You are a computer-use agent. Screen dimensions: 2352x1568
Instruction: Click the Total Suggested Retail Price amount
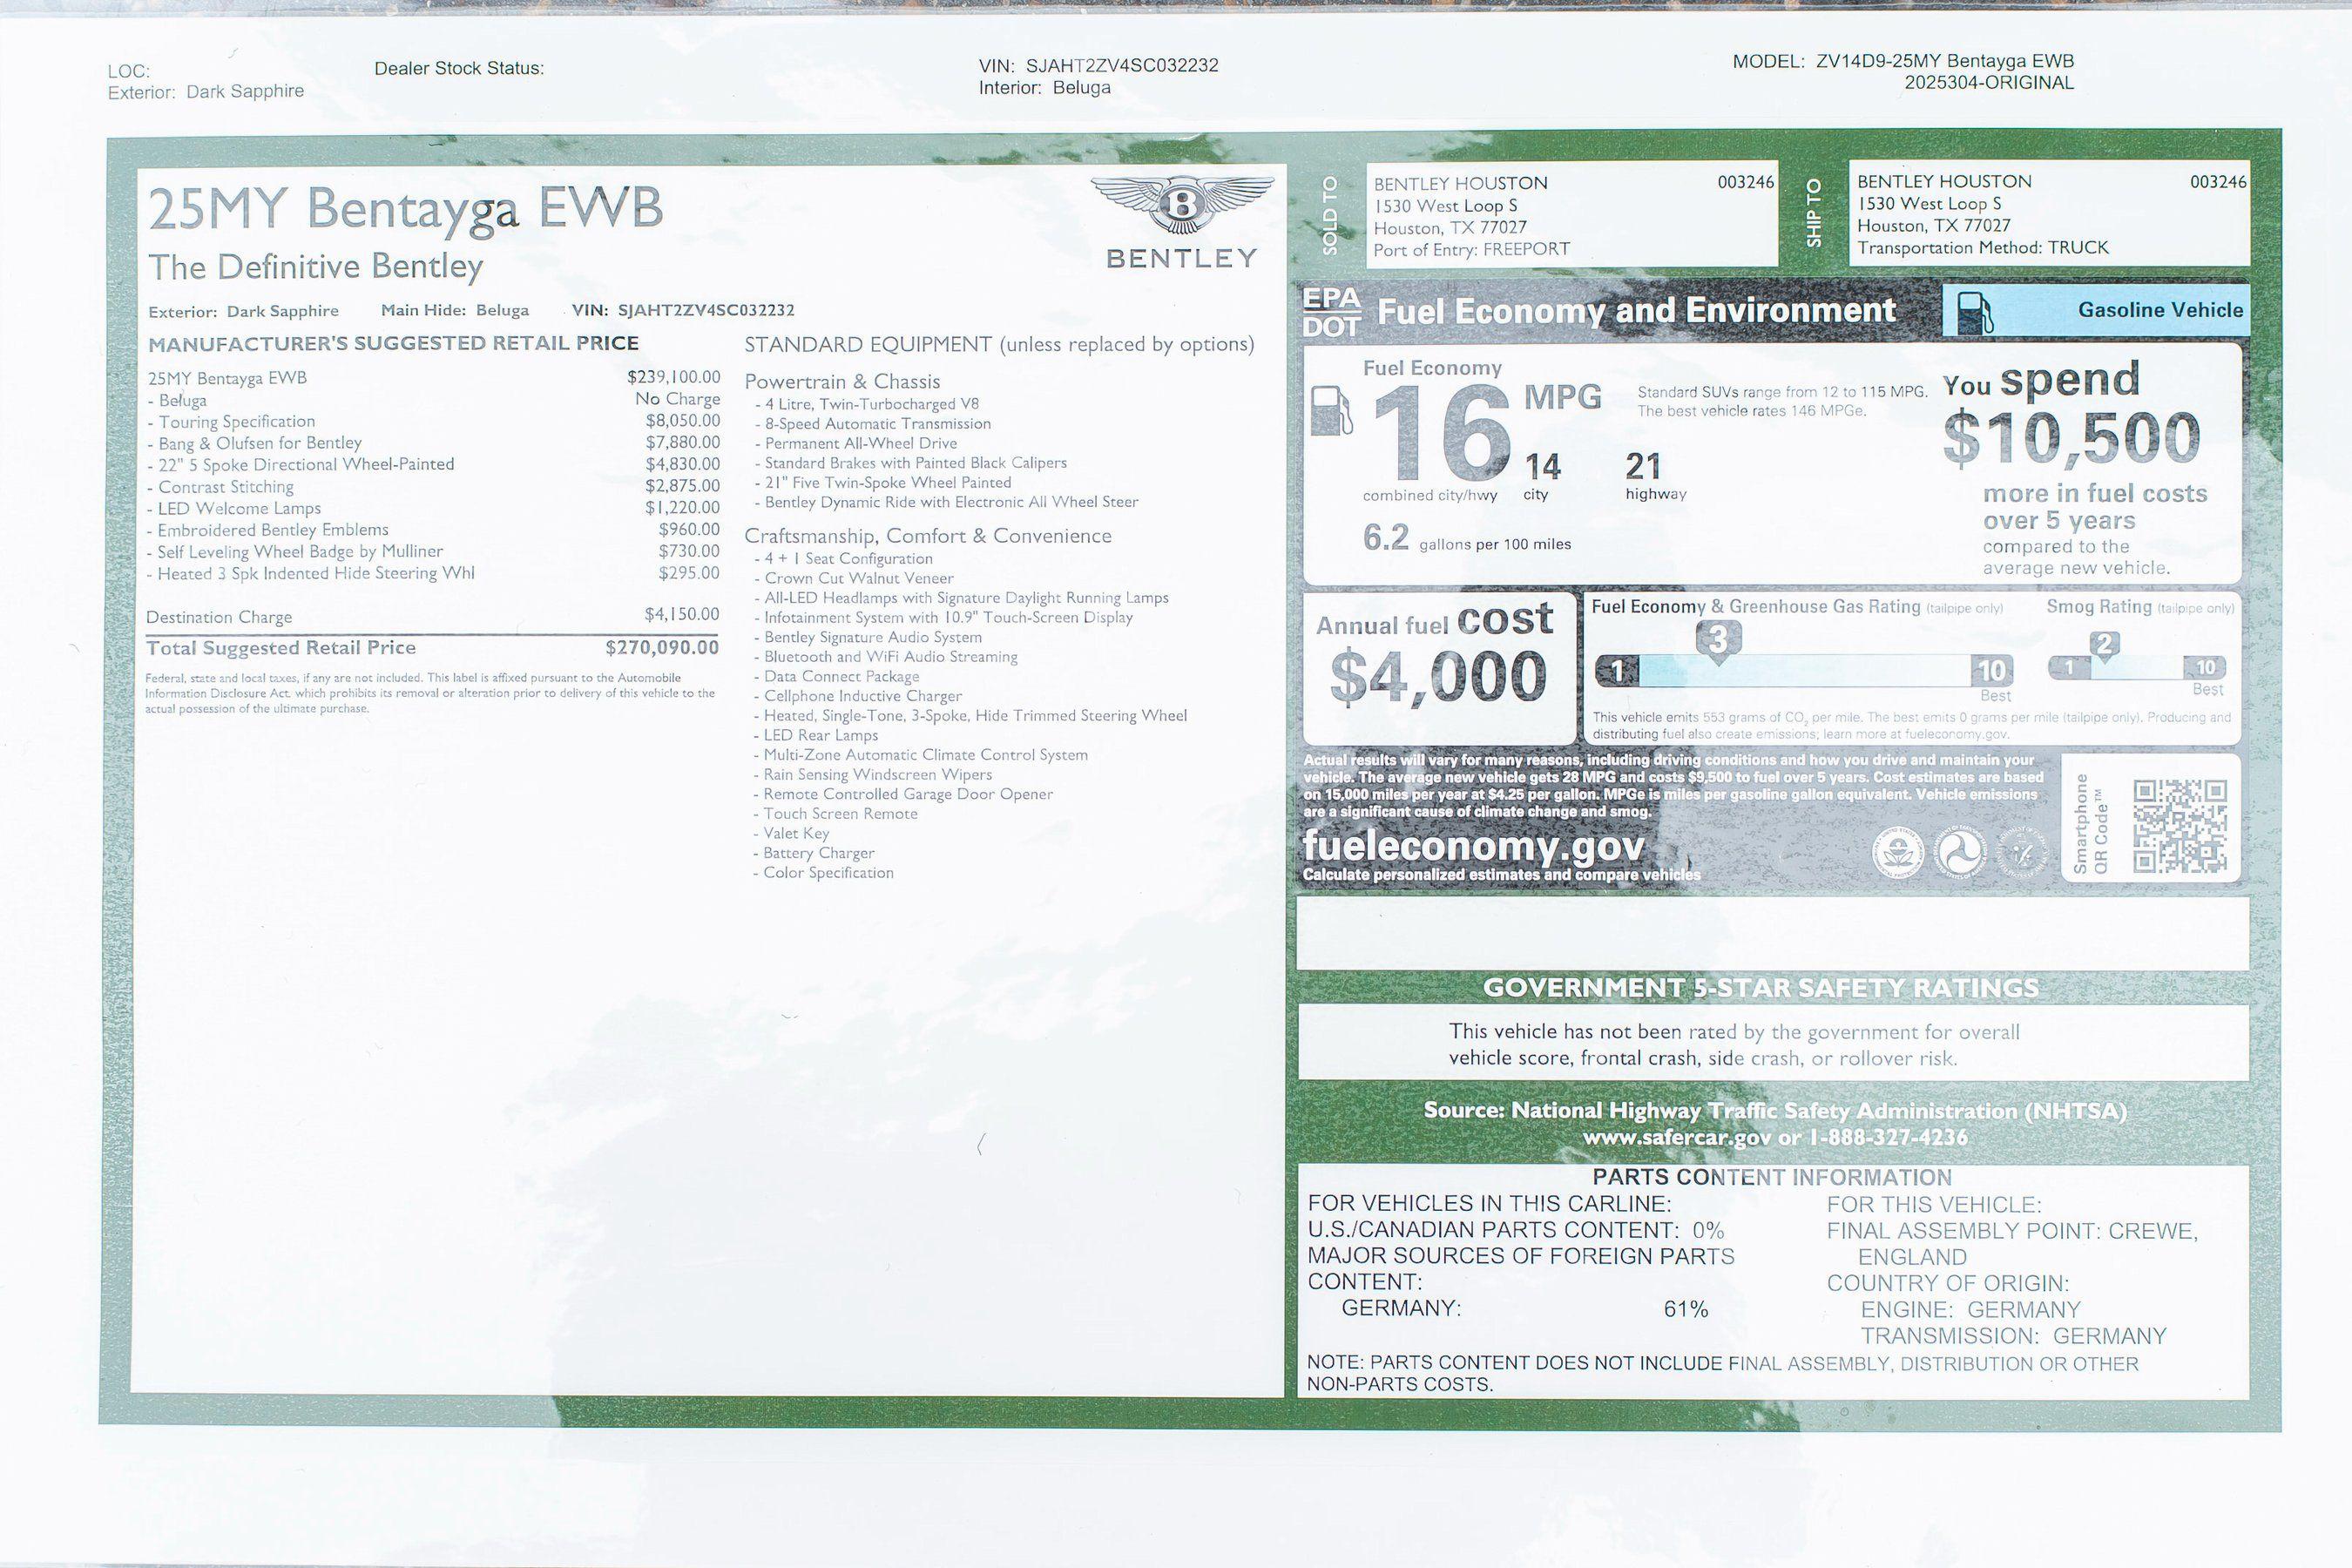click(662, 647)
